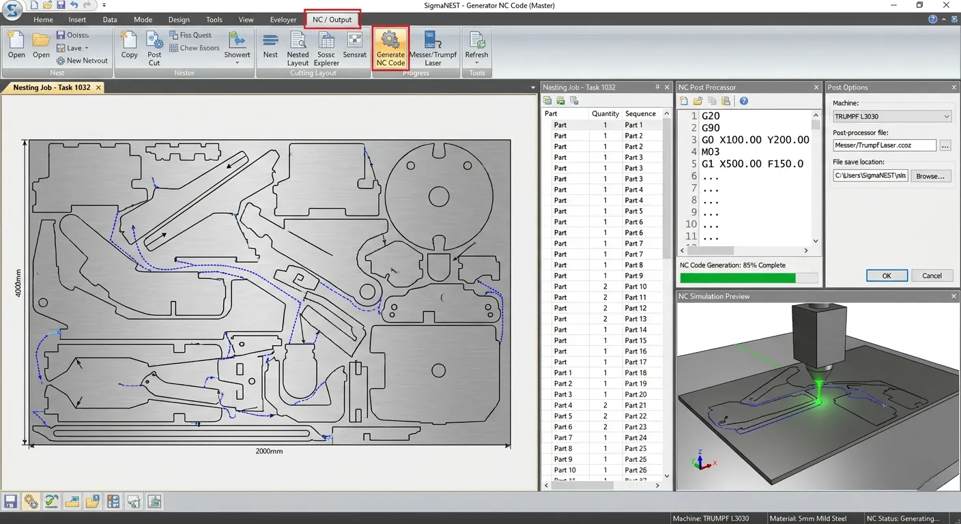
Task: Expand the Refresh dropdown in Tools group
Action: pos(476,63)
